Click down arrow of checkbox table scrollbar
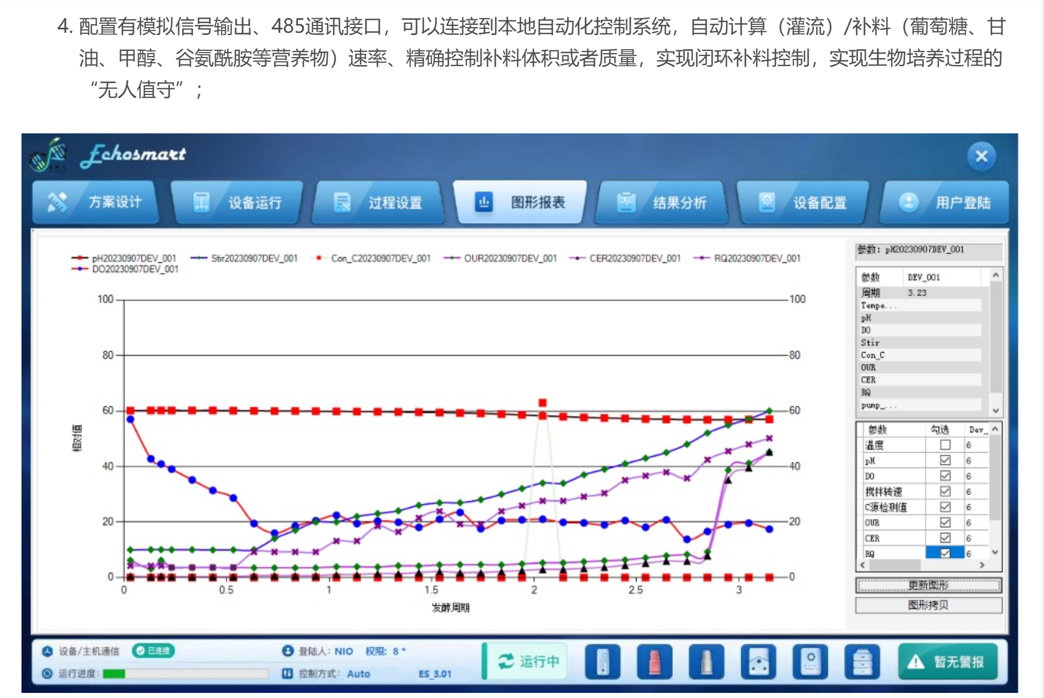The image size is (1044, 698). pos(995,552)
